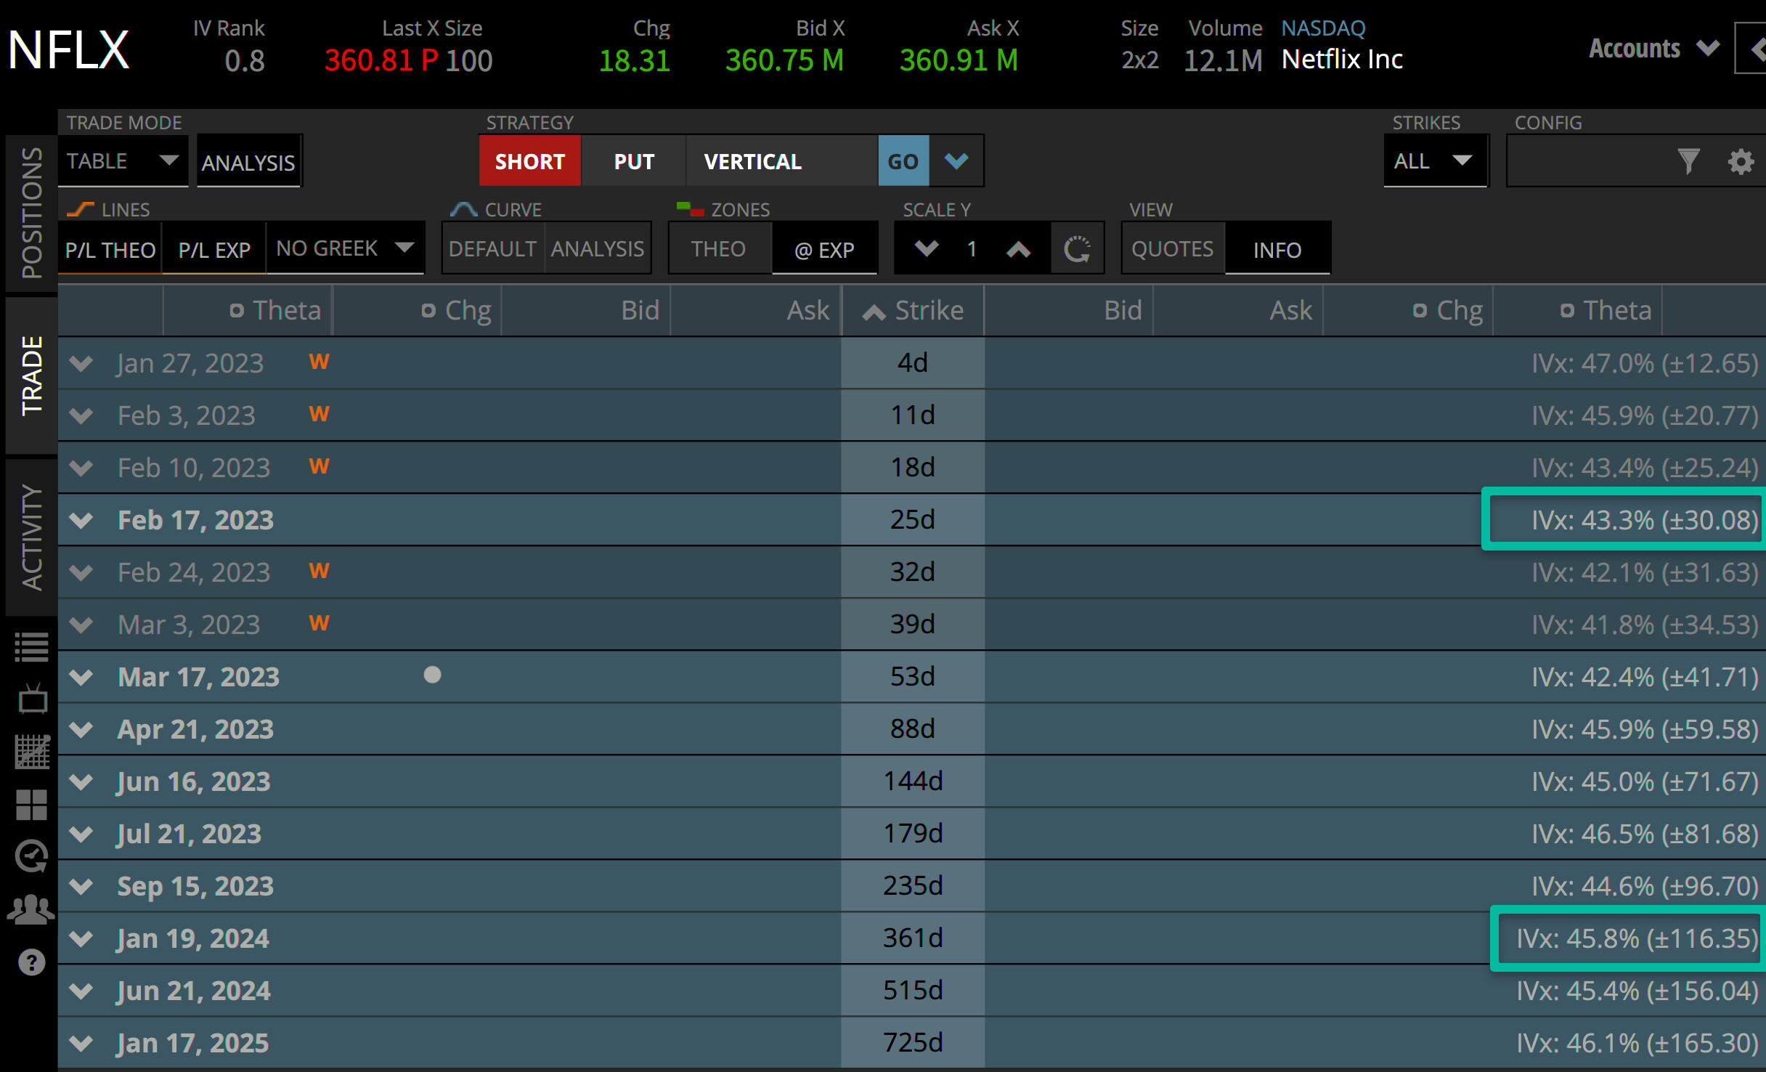Increase Scale Y with up arrow
The width and height of the screenshot is (1766, 1072).
tap(1019, 249)
